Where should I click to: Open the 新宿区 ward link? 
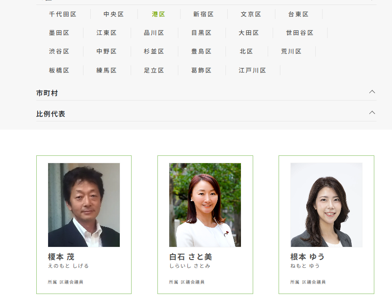click(204, 14)
